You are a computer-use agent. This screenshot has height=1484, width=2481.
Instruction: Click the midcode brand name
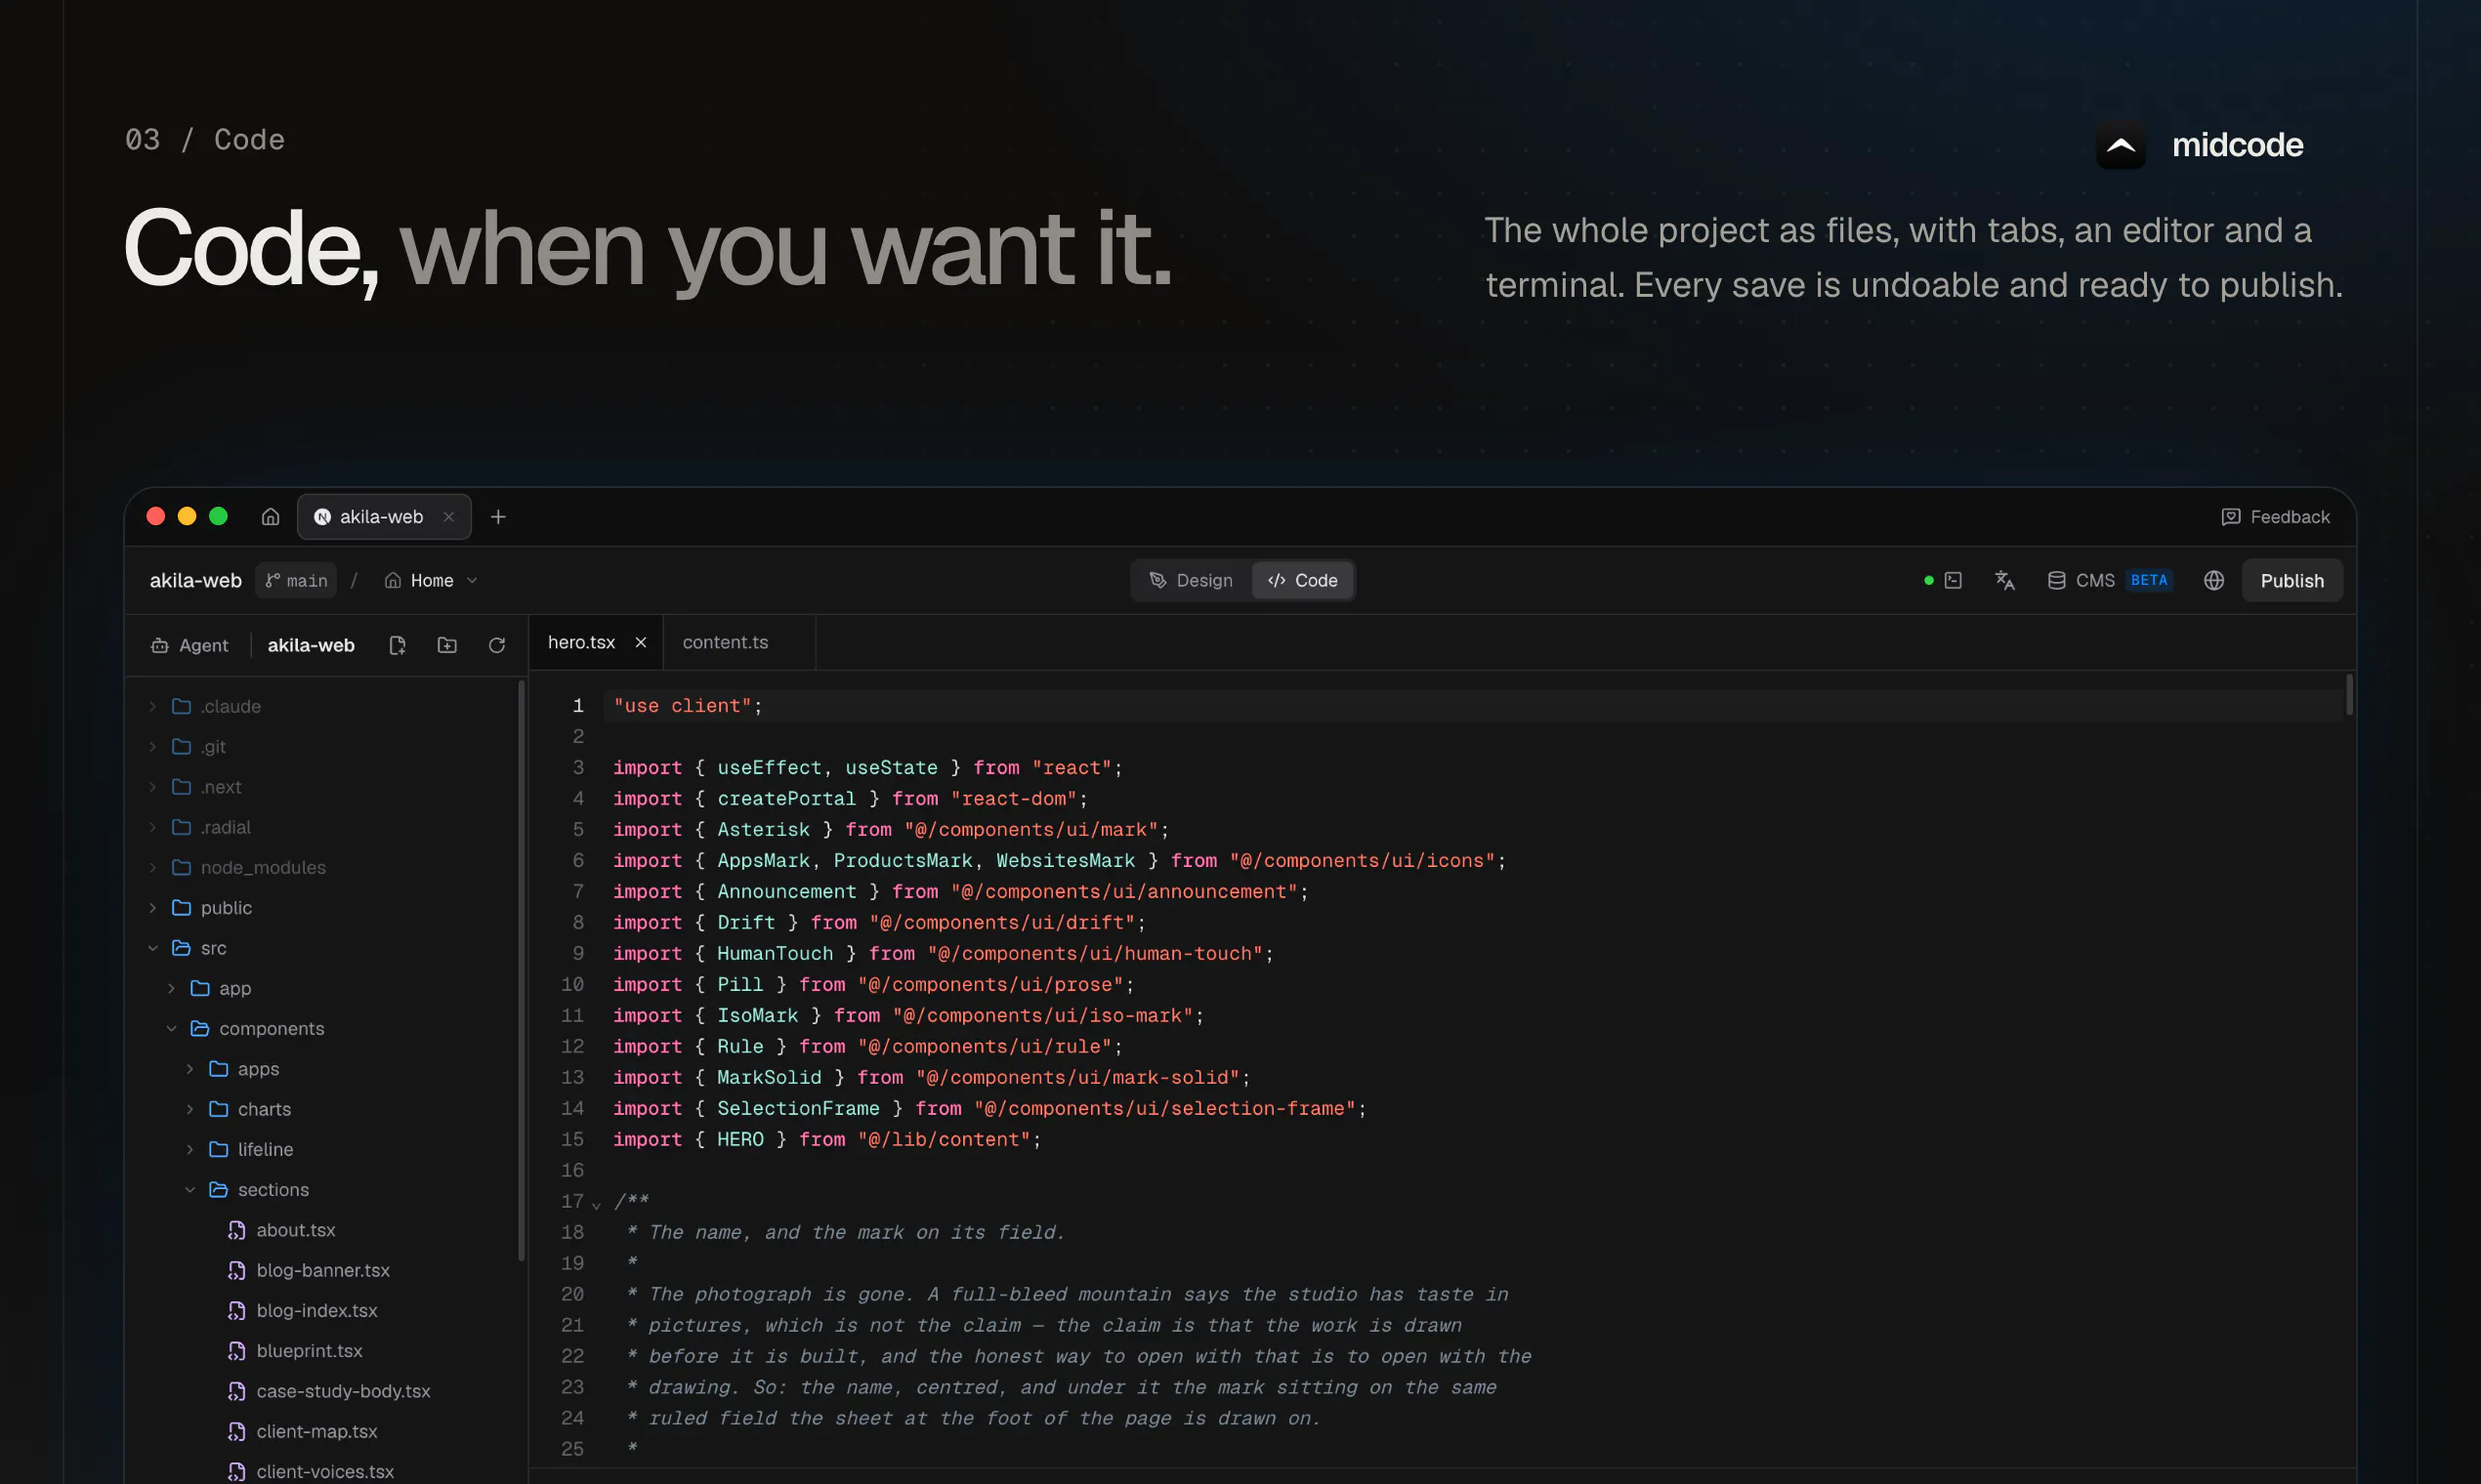click(x=2238, y=146)
